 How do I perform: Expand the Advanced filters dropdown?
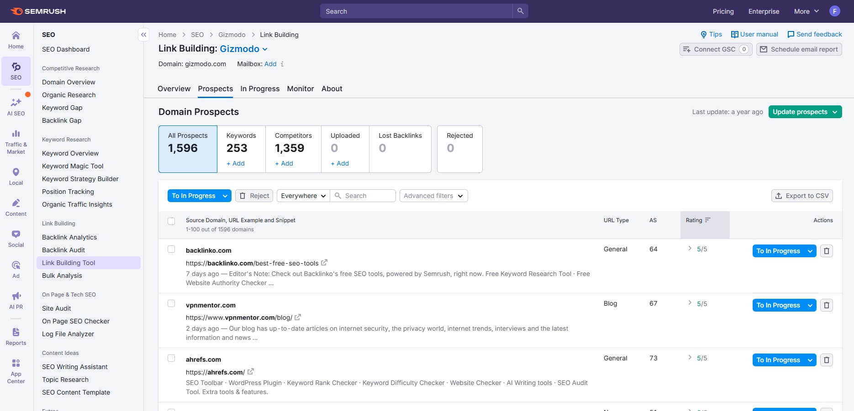tap(433, 196)
